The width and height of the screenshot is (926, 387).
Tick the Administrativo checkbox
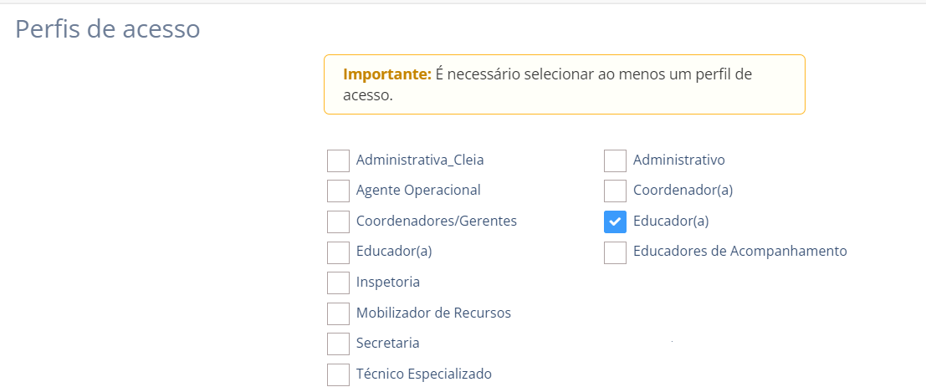click(x=615, y=160)
